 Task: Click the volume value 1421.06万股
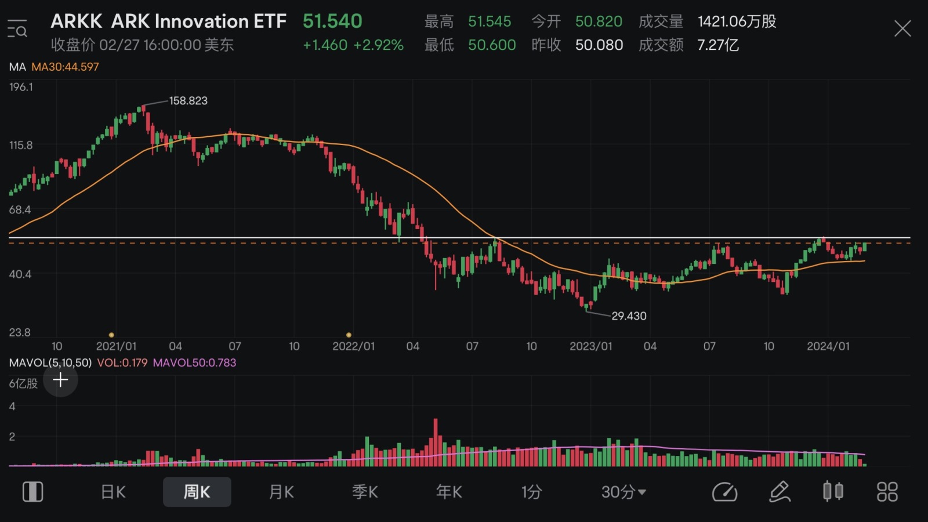[737, 21]
